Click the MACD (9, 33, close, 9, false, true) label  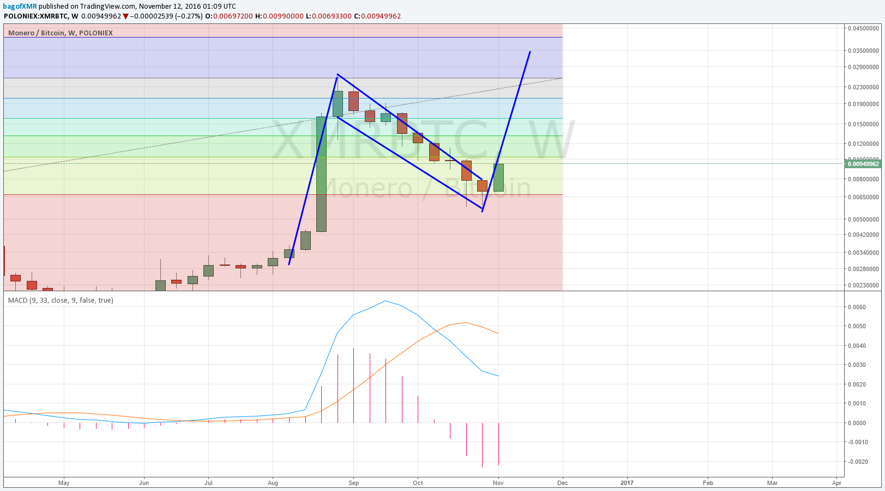point(61,300)
